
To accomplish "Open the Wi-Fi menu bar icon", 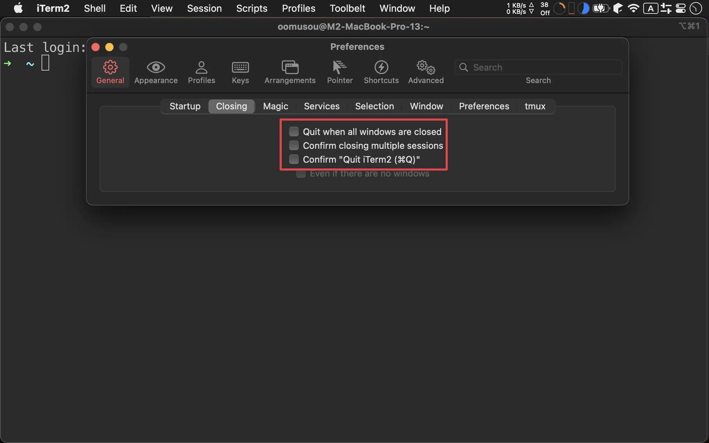I will (x=634, y=8).
